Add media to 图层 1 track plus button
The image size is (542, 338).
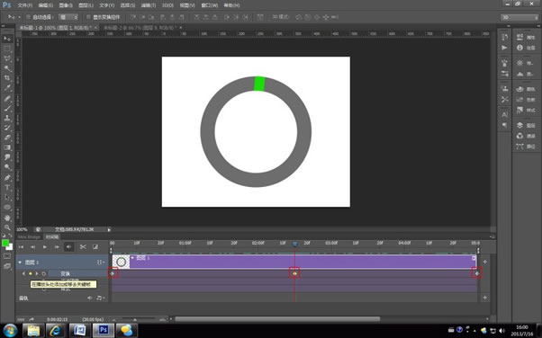tap(485, 262)
